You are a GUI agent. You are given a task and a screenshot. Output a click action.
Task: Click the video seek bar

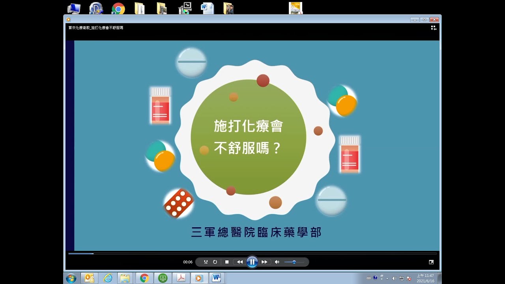(252, 254)
